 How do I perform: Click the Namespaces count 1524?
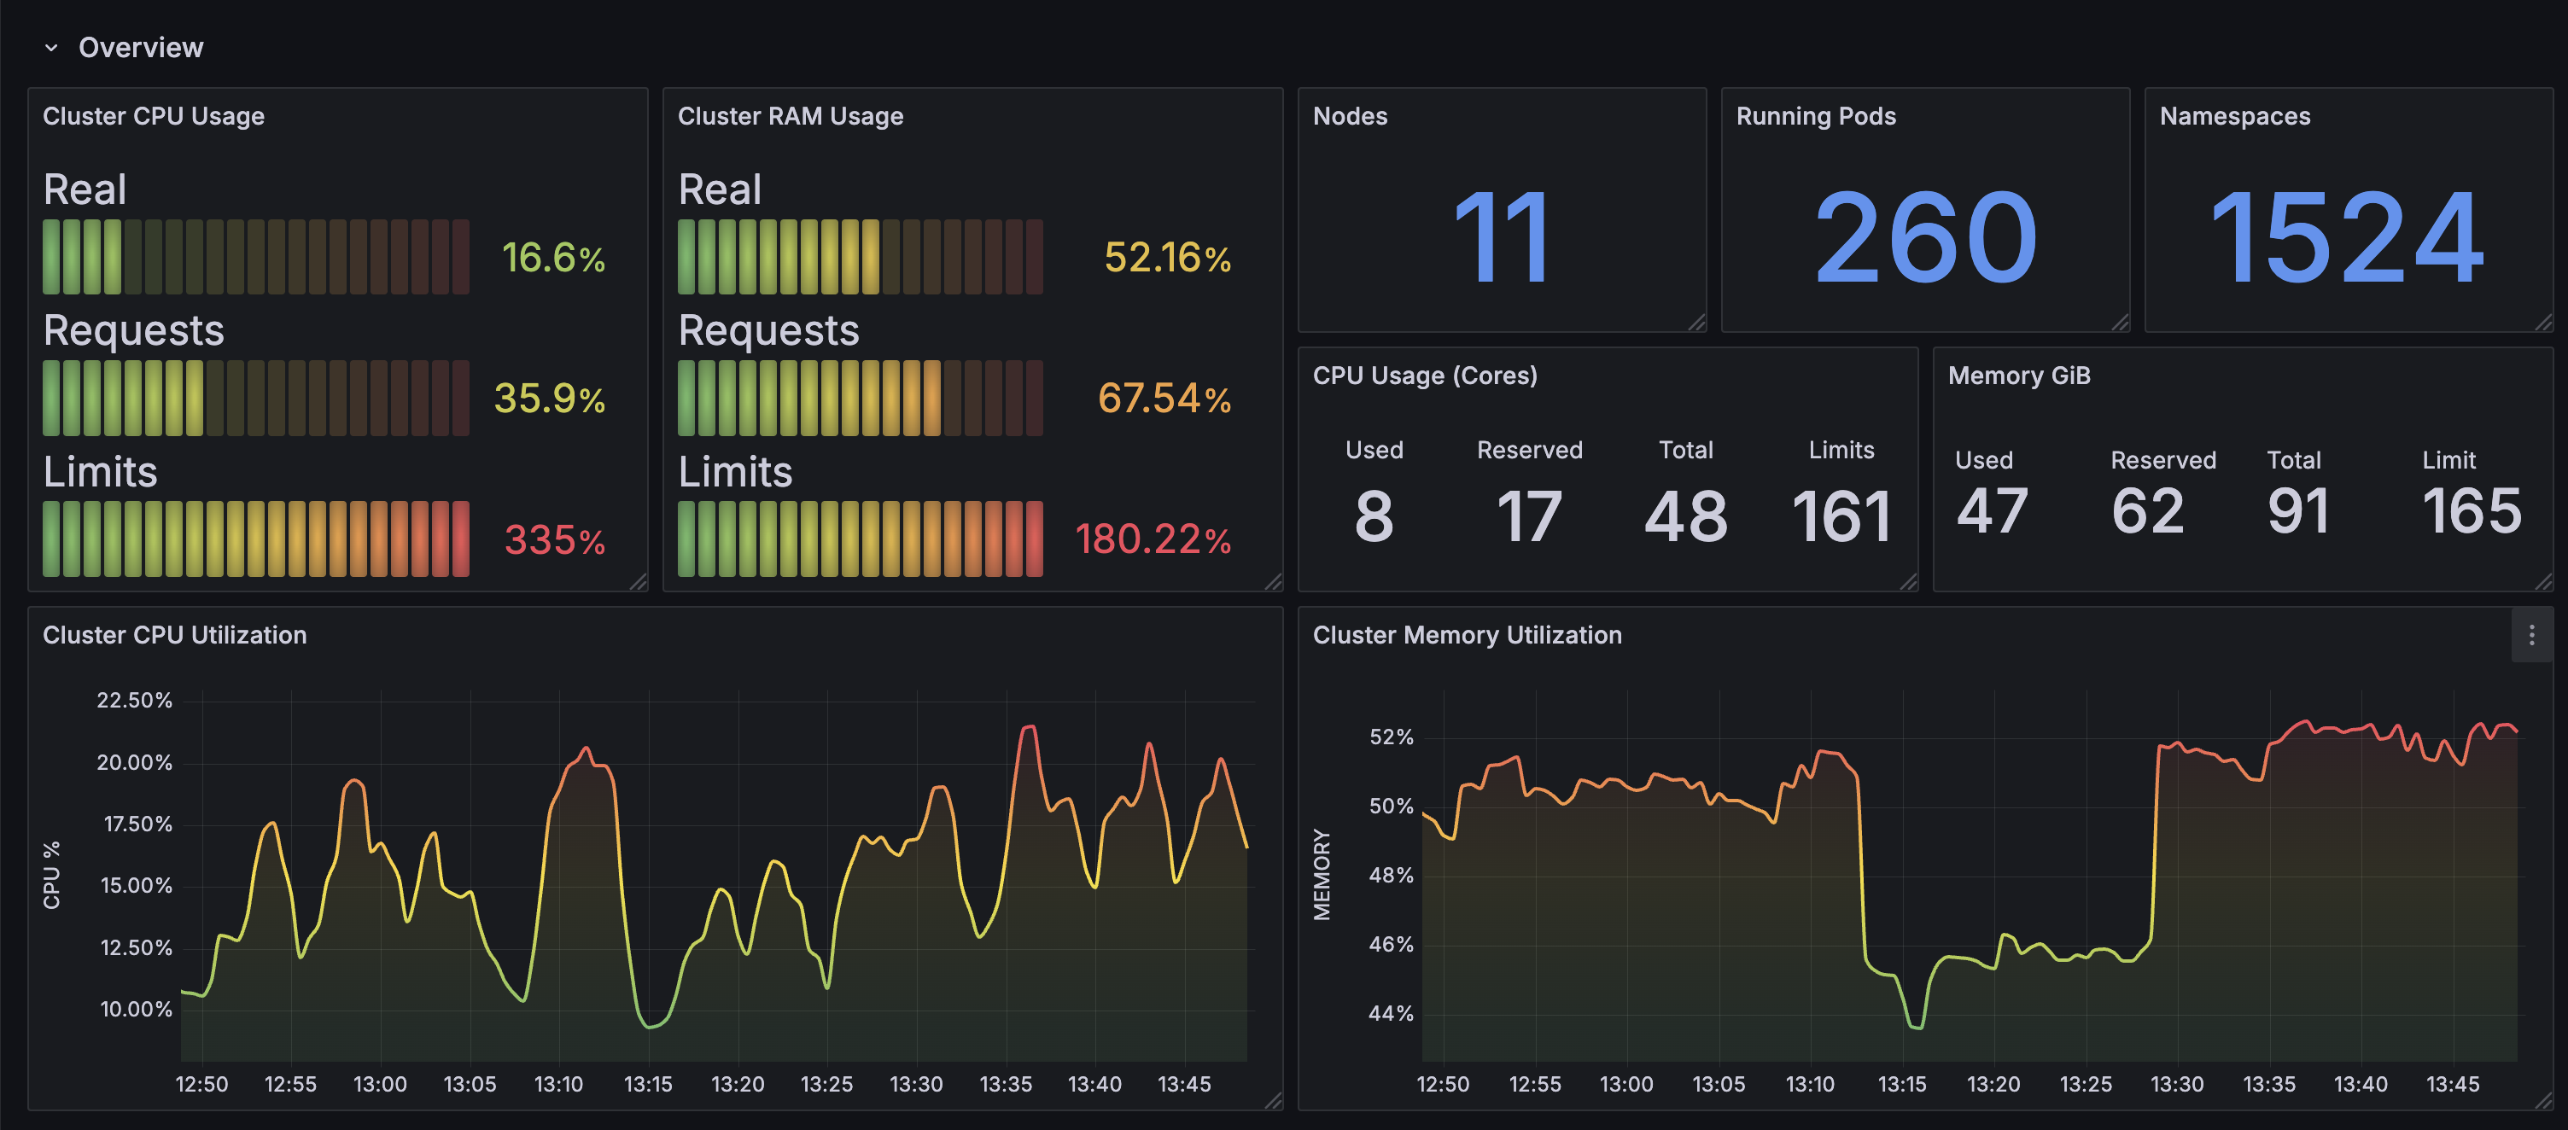(x=2348, y=238)
